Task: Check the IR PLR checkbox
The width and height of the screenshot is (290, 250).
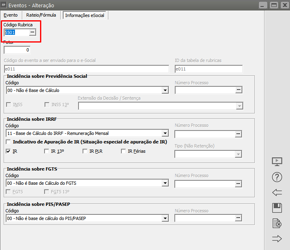Action: (x=85, y=151)
